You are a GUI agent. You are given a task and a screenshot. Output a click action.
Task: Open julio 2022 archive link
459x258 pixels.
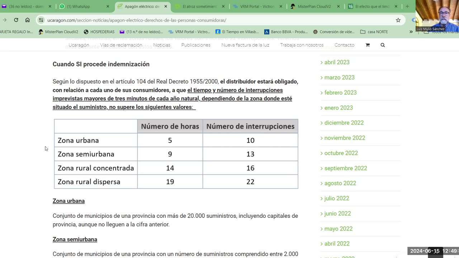(x=337, y=199)
